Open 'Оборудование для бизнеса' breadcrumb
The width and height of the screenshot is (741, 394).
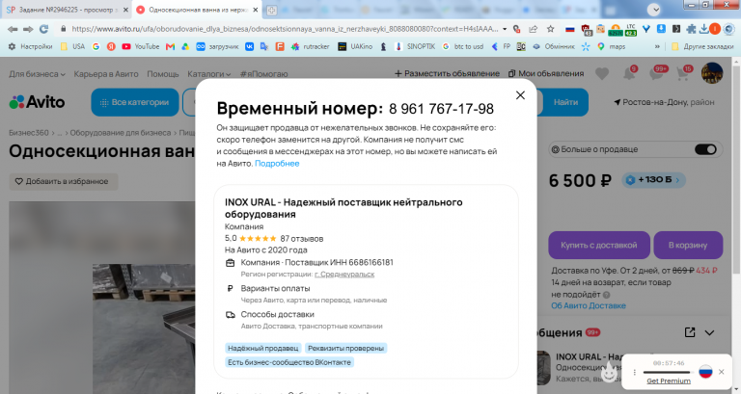(x=121, y=133)
